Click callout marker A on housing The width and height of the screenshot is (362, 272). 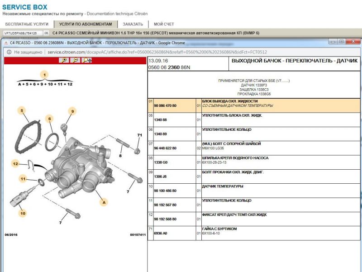[104, 202]
